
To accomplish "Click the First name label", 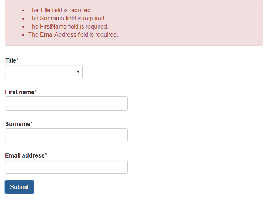I will (x=19, y=92).
